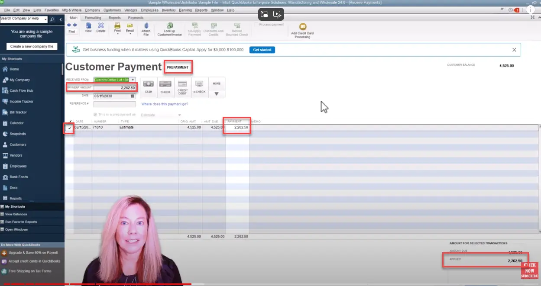Click the red alerts reminder icon
The image size is (541, 286).
coord(516,10)
